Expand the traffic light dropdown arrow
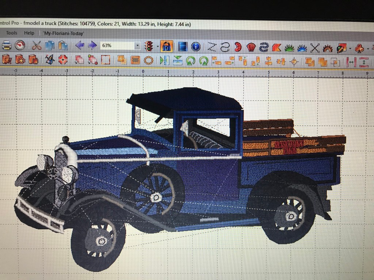The width and height of the screenshot is (374, 280). [x=157, y=46]
